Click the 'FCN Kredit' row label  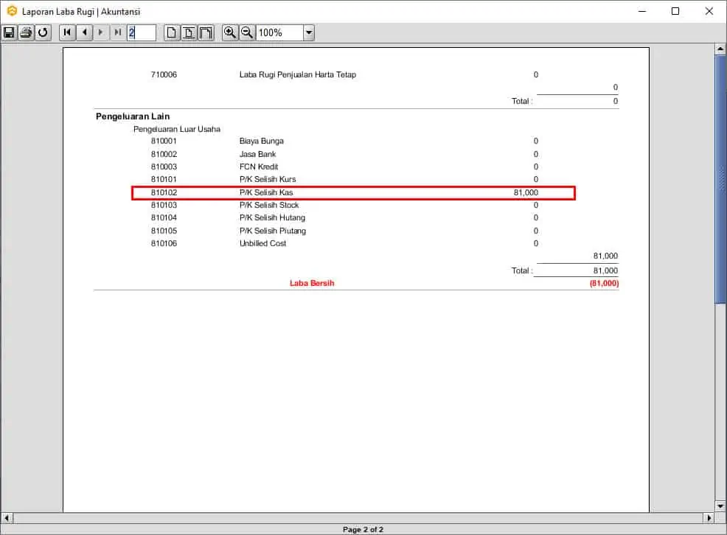259,167
